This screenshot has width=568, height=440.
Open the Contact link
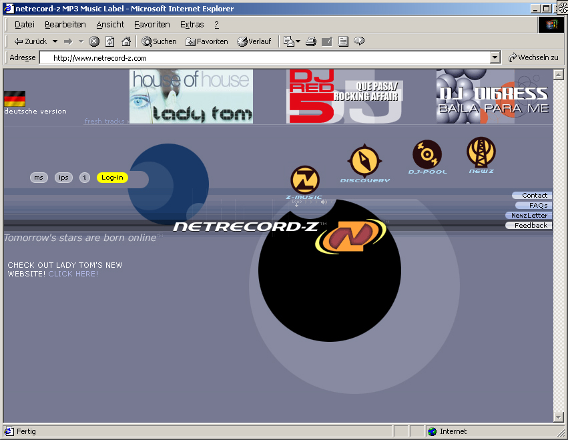point(532,196)
